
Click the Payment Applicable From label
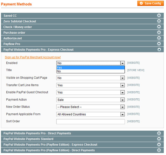(x=23, y=114)
